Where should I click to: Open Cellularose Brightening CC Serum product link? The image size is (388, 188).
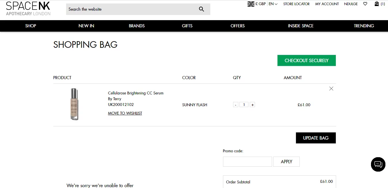(x=136, y=93)
